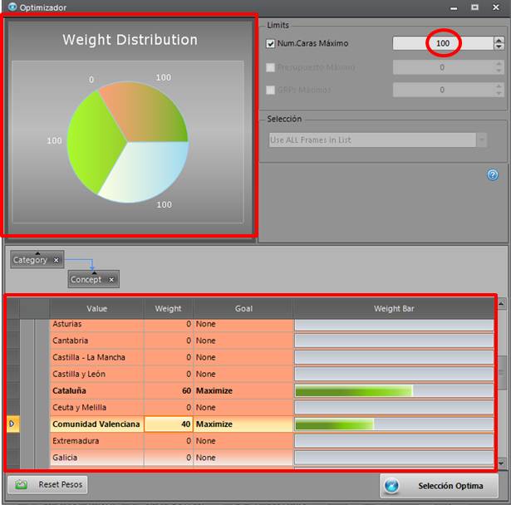This screenshot has height=505, width=511.
Task: Enable the GRPs Máximos checkbox
Action: click(271, 90)
